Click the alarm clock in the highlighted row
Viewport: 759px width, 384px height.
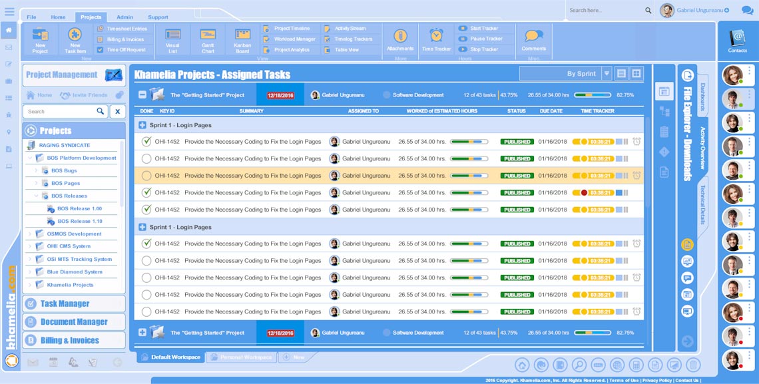click(636, 176)
